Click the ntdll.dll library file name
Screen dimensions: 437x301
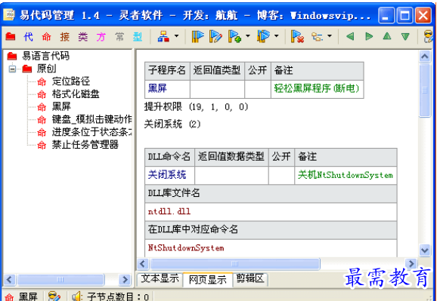169,212
